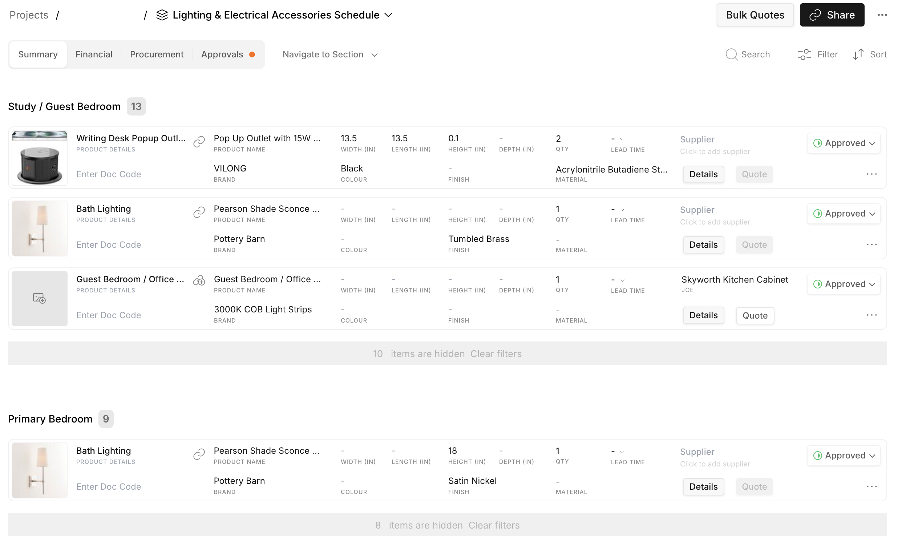Click Enter Doc Code field for Primary Bedroom Bath Lighting
The height and width of the screenshot is (550, 898).
pos(109,487)
